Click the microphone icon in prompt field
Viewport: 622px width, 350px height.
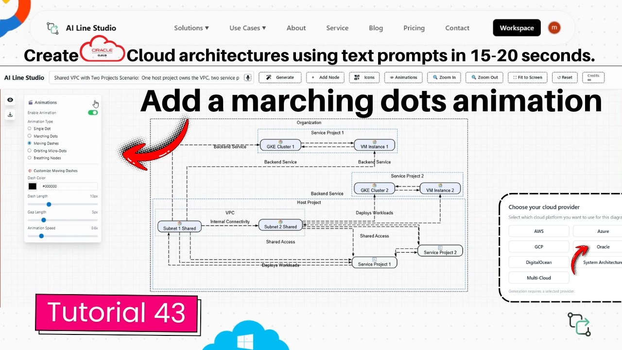click(248, 77)
